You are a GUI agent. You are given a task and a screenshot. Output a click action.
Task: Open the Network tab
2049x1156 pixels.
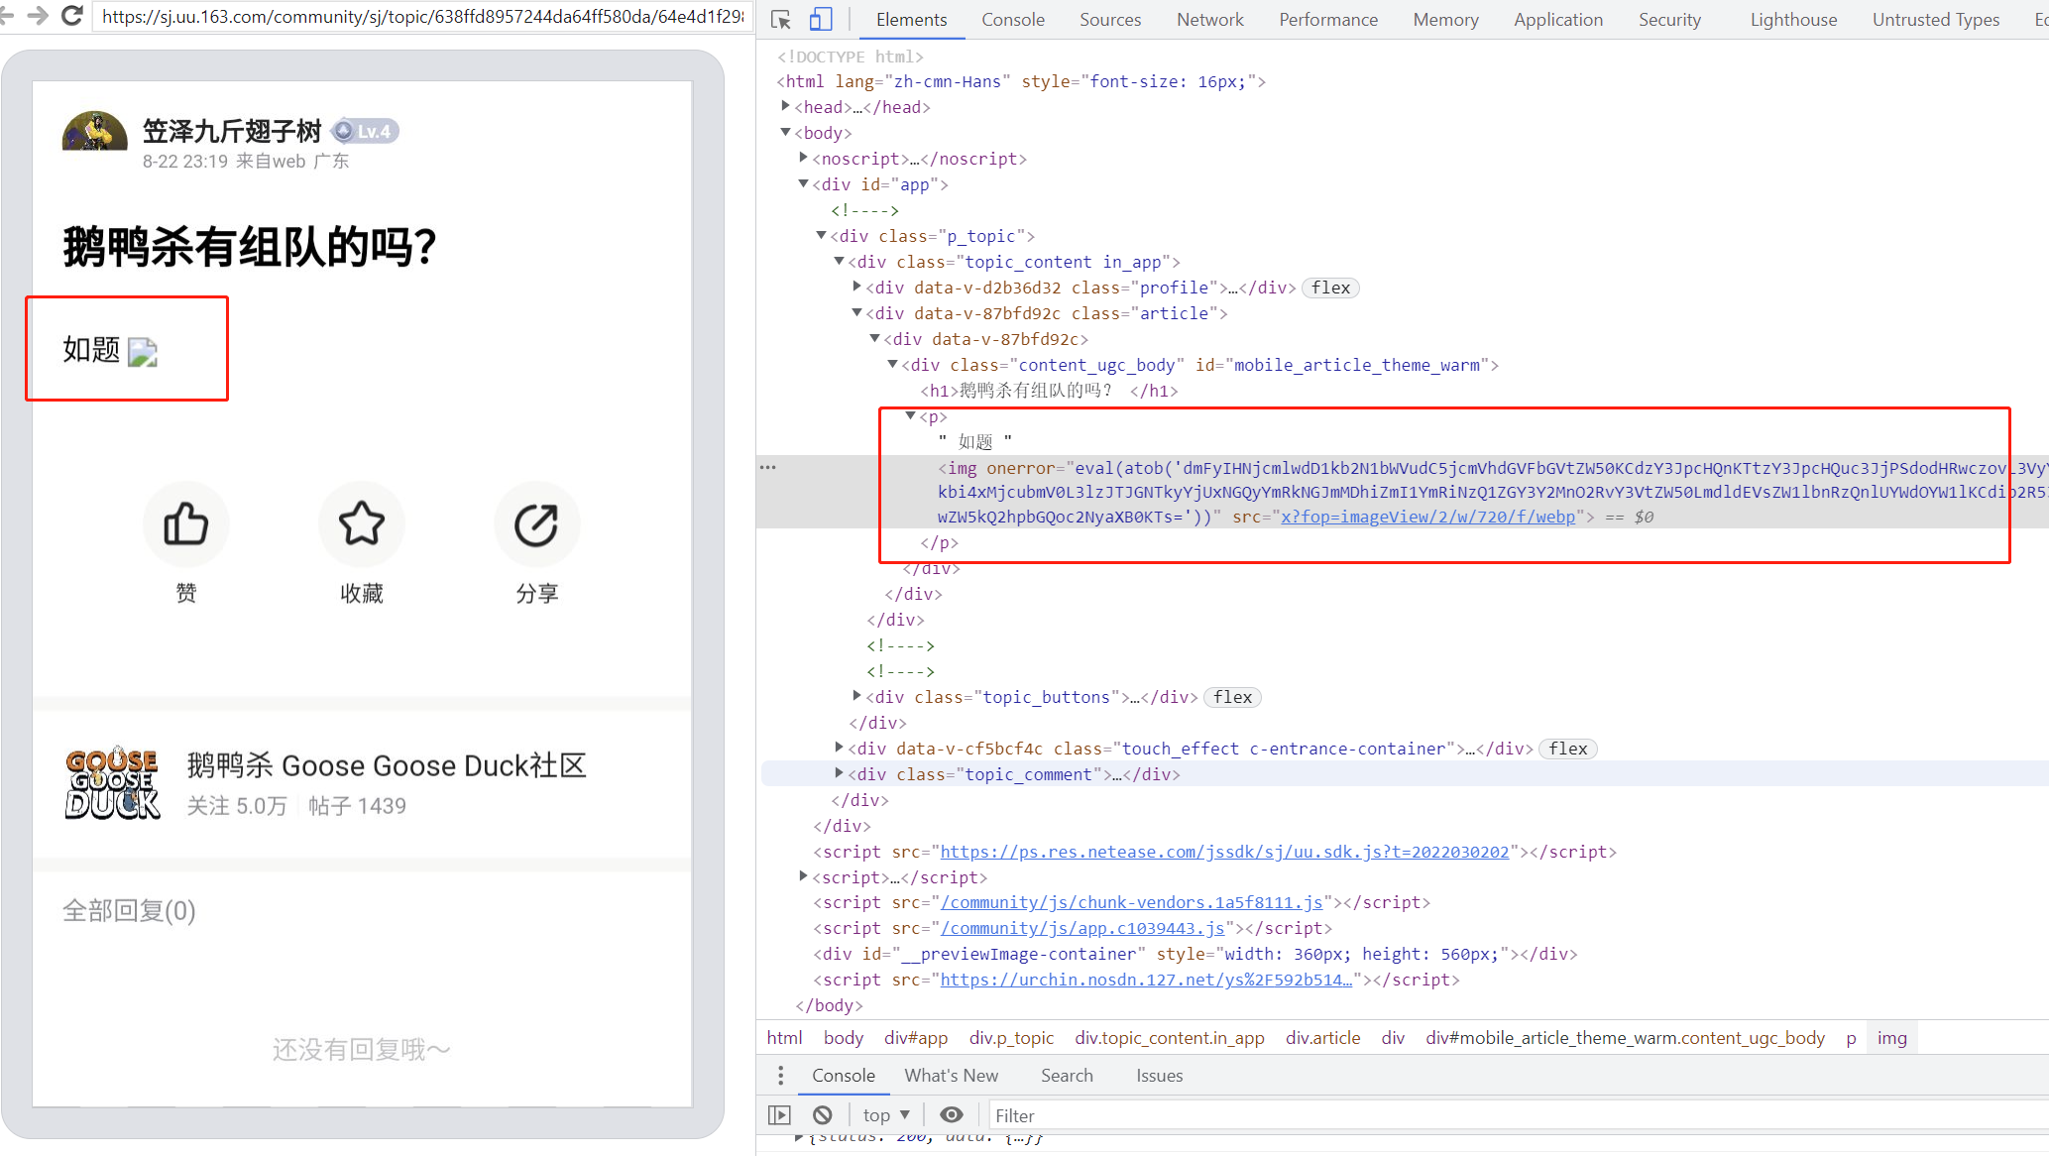tap(1209, 20)
